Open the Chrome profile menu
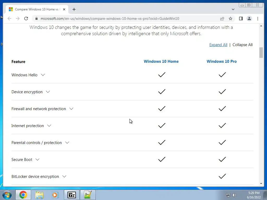Image resolution: width=267 pixels, height=200 pixels. point(249,18)
